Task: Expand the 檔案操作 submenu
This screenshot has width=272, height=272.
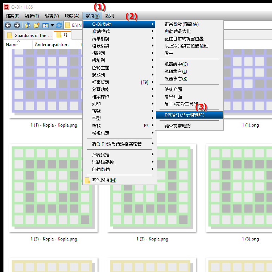Action: 119,96
